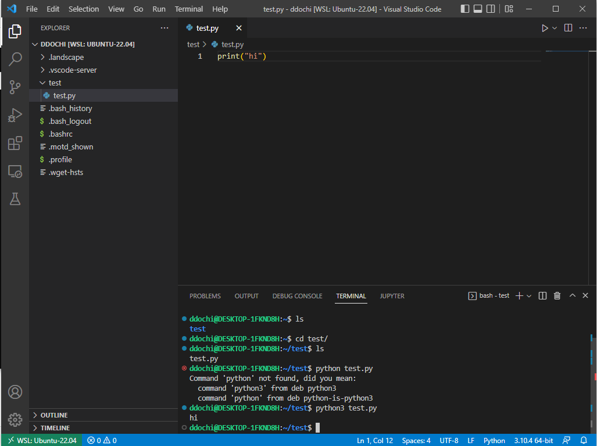Viewport: 597px width, 446px height.
Task: Open the Extensions view
Action: coord(15,143)
